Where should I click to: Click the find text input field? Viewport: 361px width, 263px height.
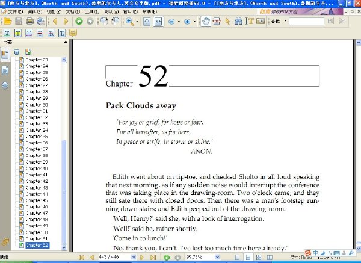306,22
